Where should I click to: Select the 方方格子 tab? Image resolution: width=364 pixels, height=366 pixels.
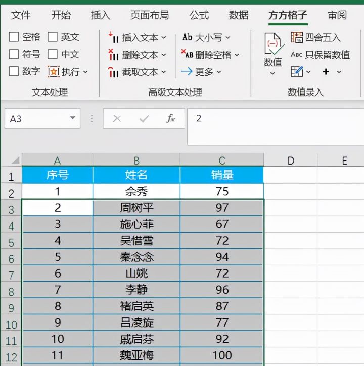[288, 15]
